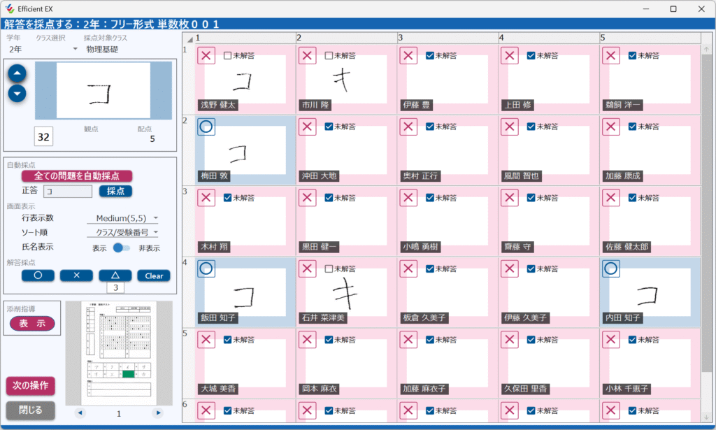This screenshot has height=430, width=716.
Task: Check 未解答 checkbox for 浅野 健太
Action: (228, 55)
